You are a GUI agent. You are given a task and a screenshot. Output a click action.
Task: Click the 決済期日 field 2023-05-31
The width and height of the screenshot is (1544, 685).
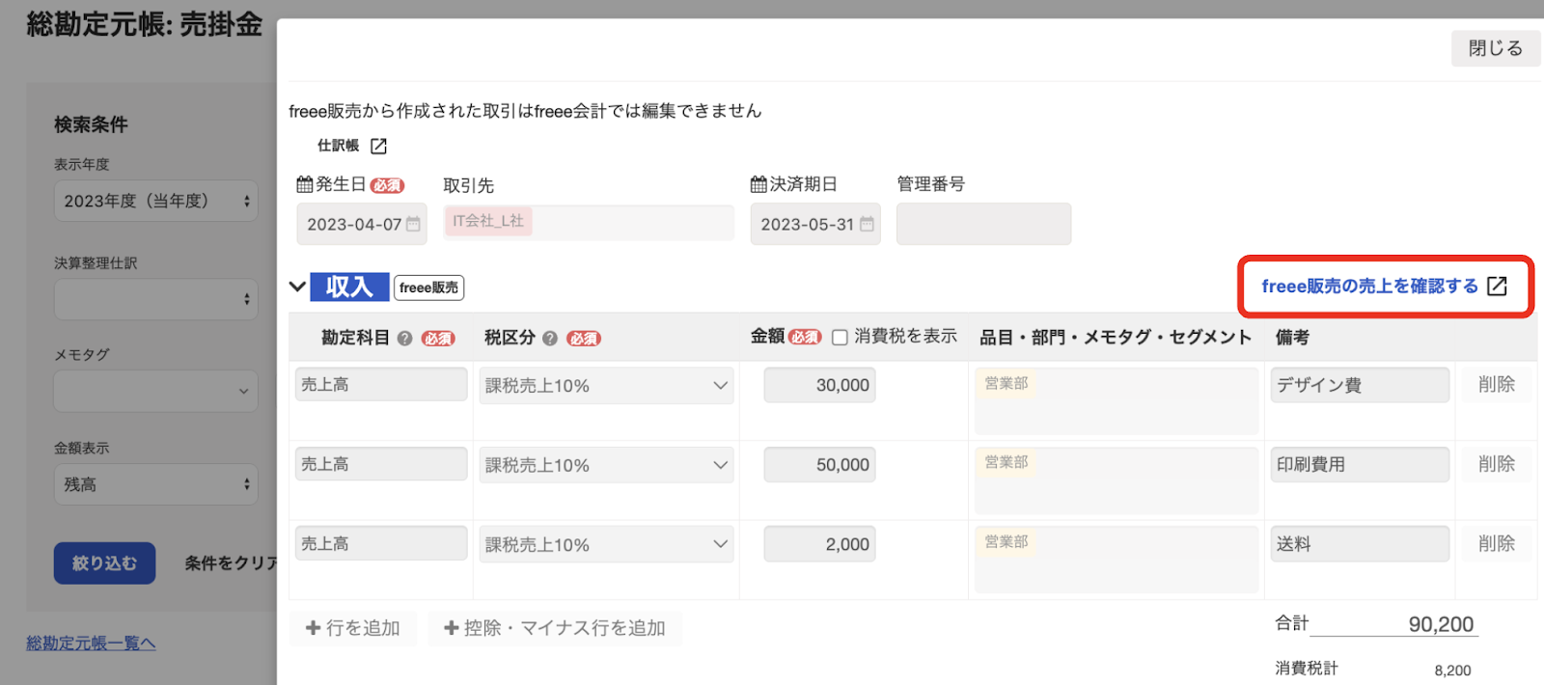815,224
